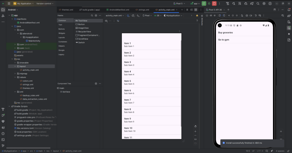Click the emulator Home circle button
Screen dimensions: 292x153
[x=233, y=16]
